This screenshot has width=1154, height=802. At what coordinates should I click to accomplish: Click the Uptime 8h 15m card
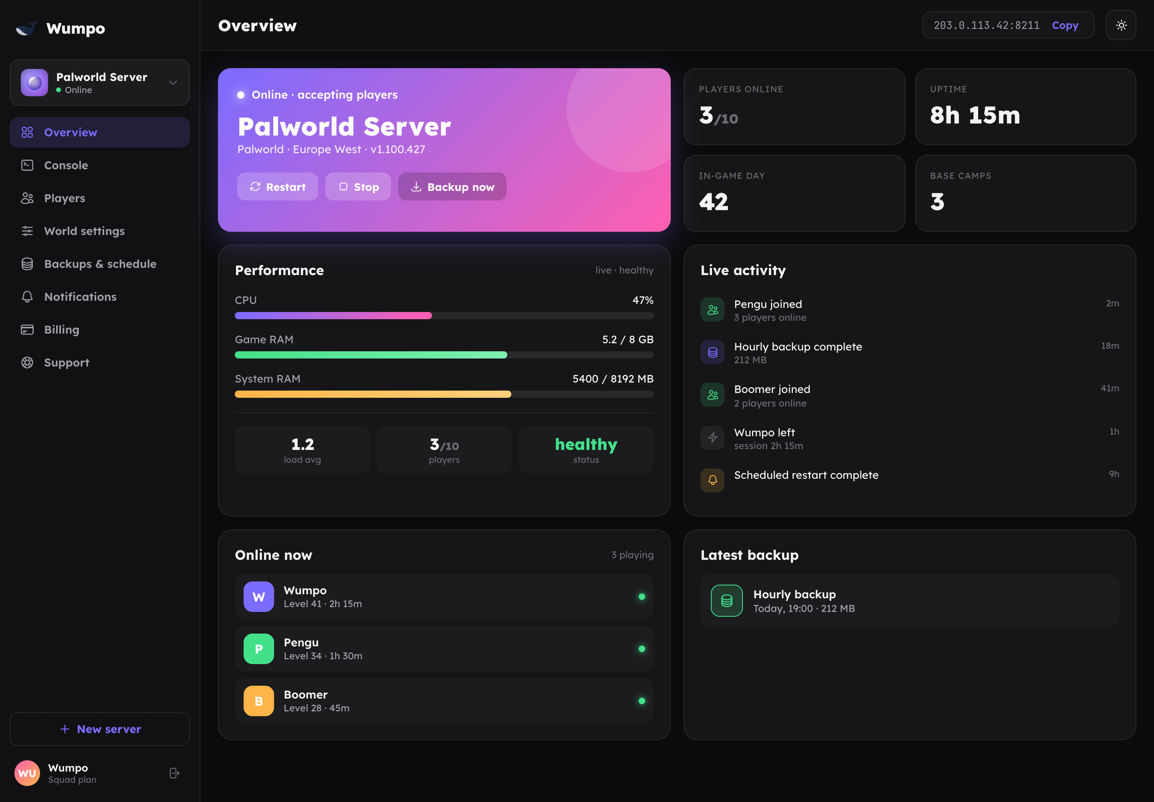[1025, 107]
